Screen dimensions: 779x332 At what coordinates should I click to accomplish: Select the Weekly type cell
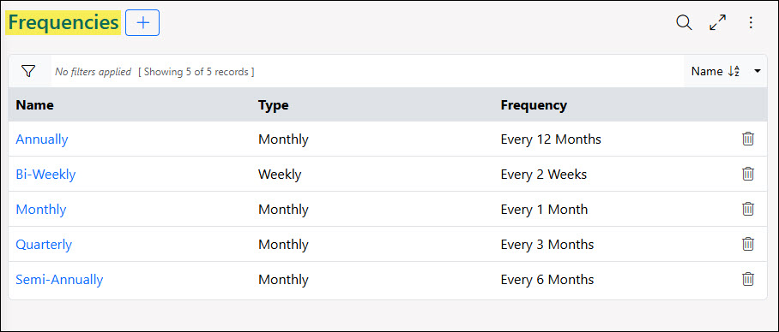coord(280,175)
